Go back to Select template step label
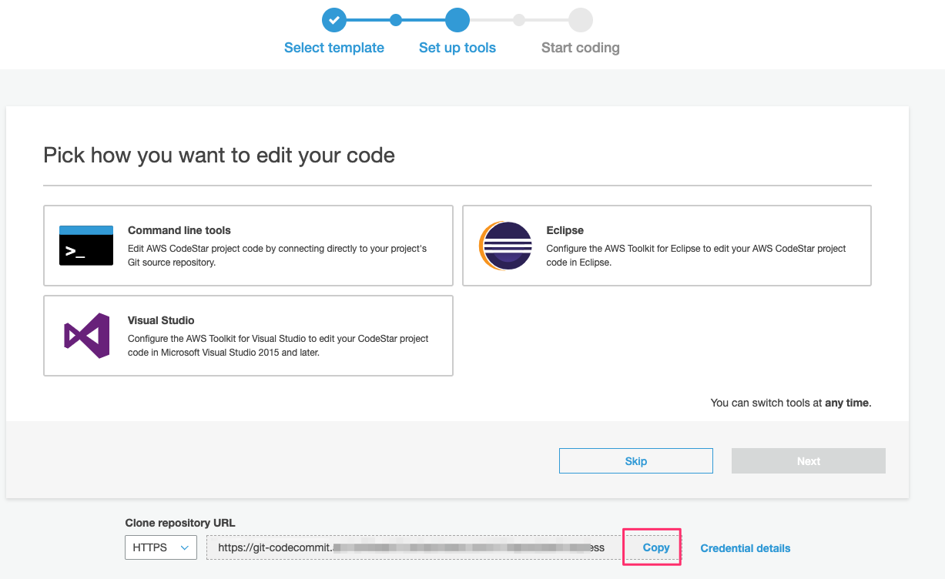The image size is (945, 579). pos(334,48)
